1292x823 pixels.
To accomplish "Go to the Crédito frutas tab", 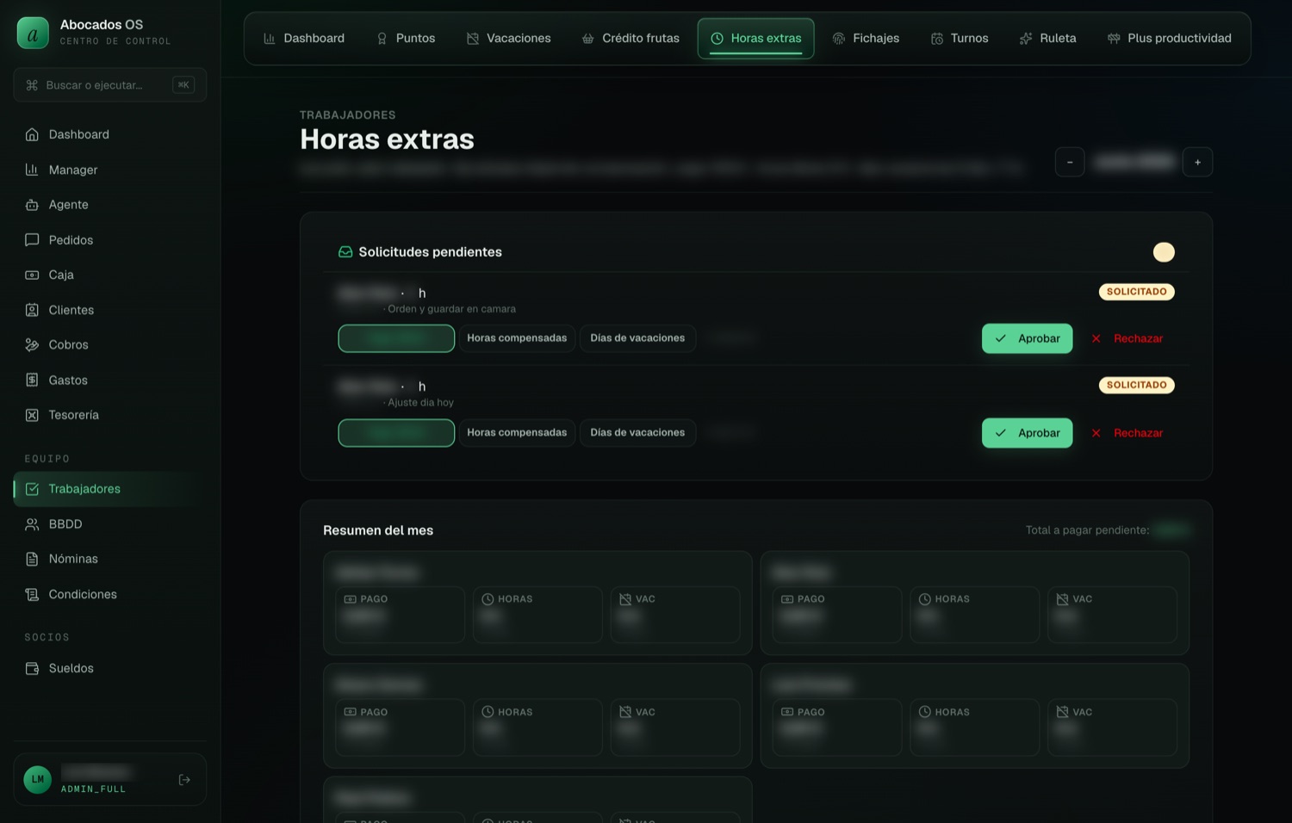I will coord(630,39).
